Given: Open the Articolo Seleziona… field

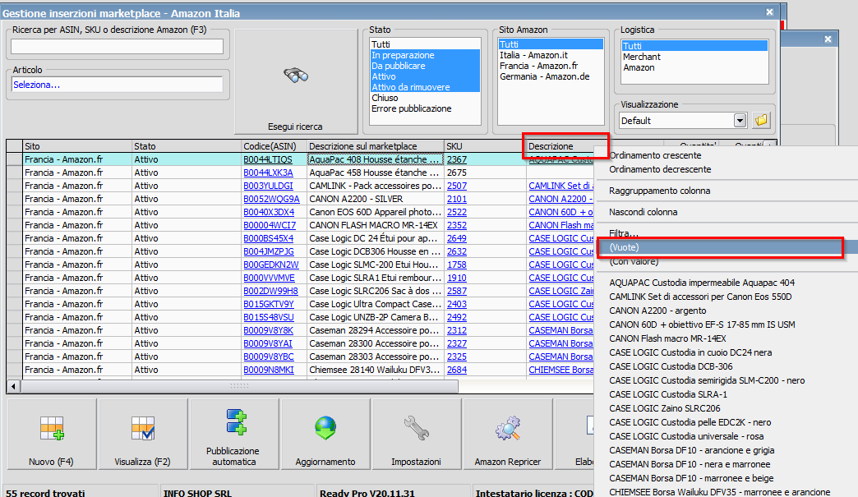Looking at the screenshot, I should click(117, 85).
